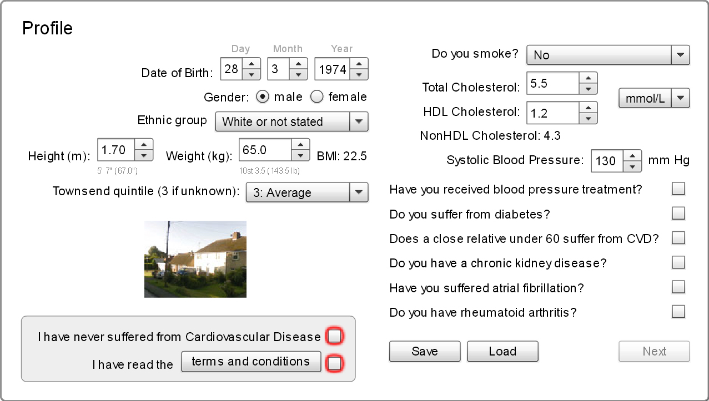Decrease the birth Year value

[x=359, y=74]
